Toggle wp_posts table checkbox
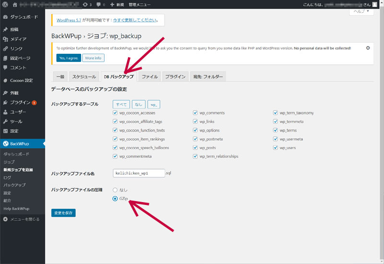The width and height of the screenshot is (384, 264). coord(195,147)
